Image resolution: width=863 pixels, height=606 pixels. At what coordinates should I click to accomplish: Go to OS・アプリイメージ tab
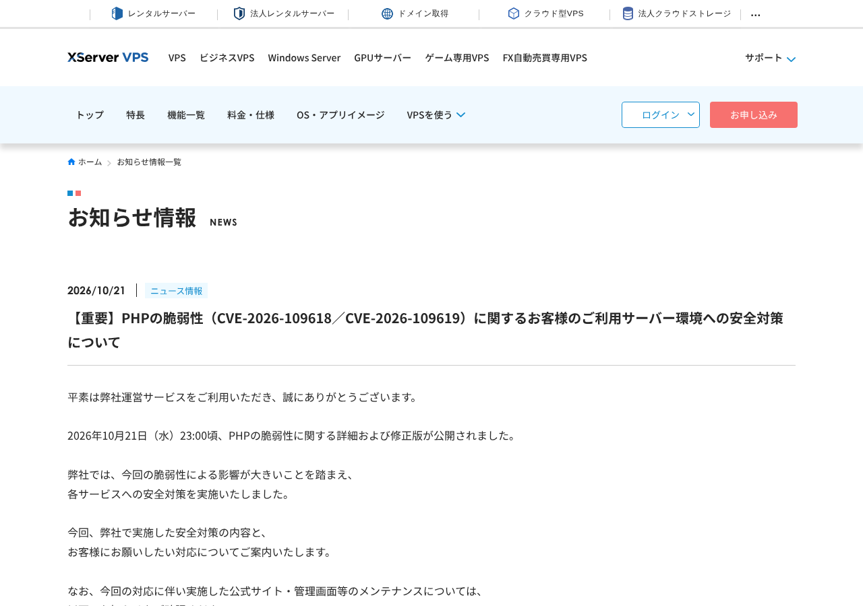coord(340,114)
